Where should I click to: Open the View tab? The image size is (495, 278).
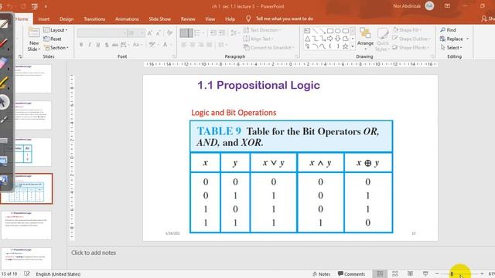[x=210, y=19]
